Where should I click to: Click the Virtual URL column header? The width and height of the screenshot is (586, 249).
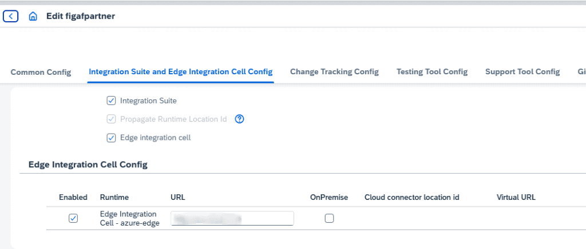tap(516, 197)
